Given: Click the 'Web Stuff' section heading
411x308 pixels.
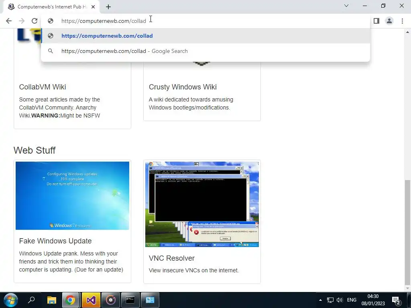Looking at the screenshot, I should click(35, 150).
